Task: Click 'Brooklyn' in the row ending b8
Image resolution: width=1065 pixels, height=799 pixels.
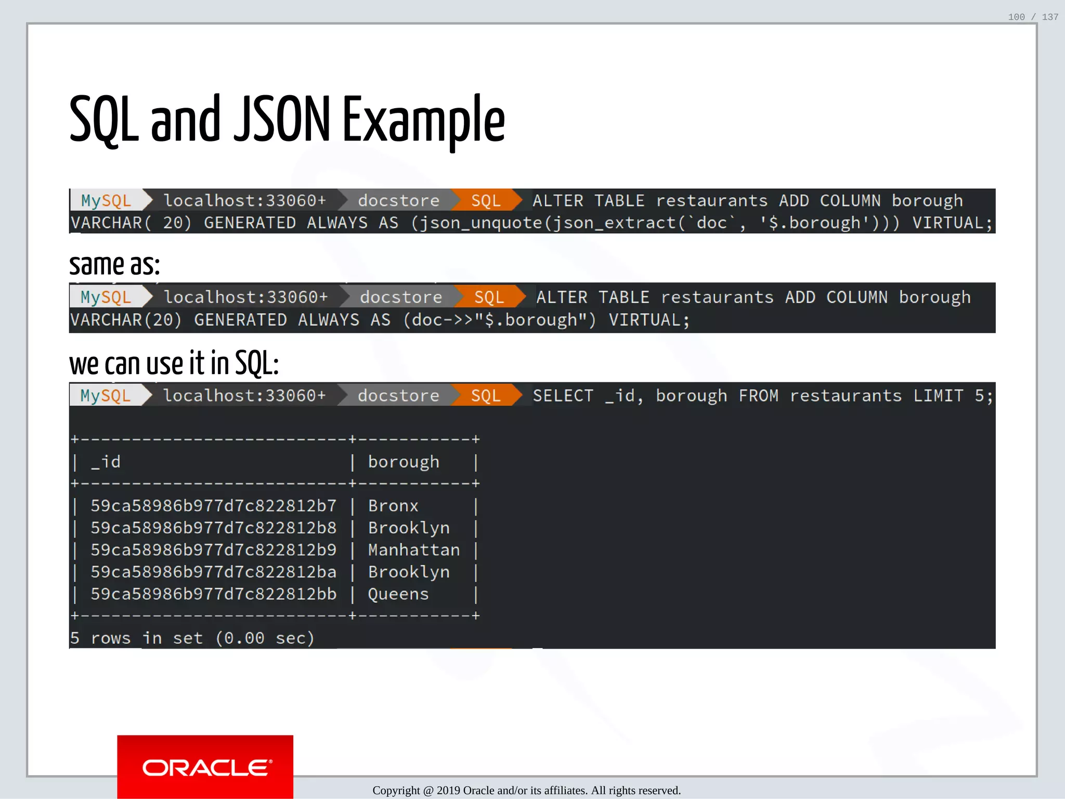Action: pos(409,528)
